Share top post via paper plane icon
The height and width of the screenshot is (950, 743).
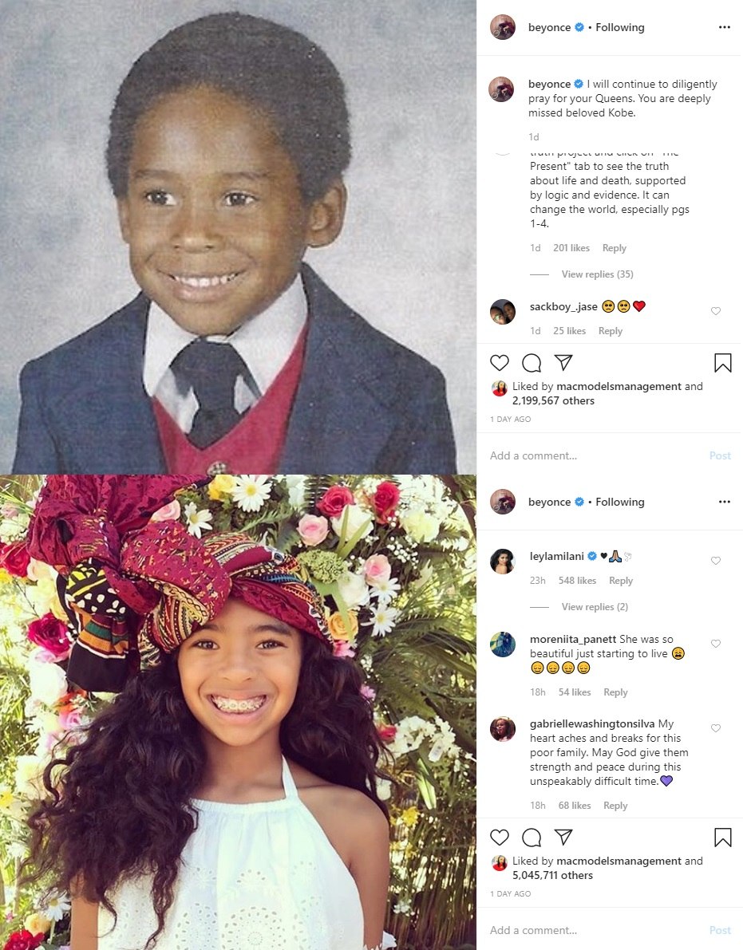[563, 362]
